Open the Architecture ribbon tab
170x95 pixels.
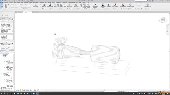pyautogui.click(x=6, y=2)
